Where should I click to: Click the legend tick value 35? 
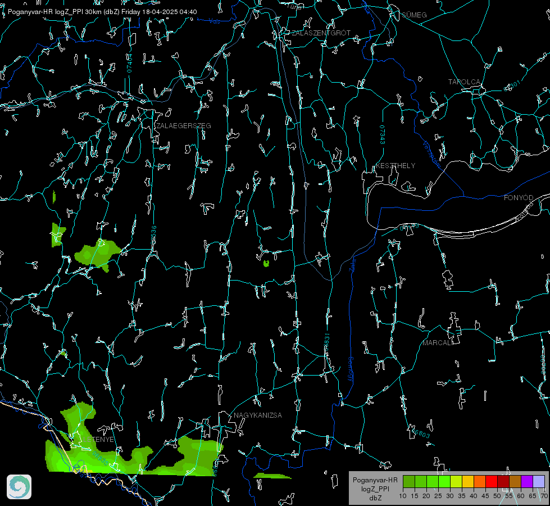coord(462,496)
